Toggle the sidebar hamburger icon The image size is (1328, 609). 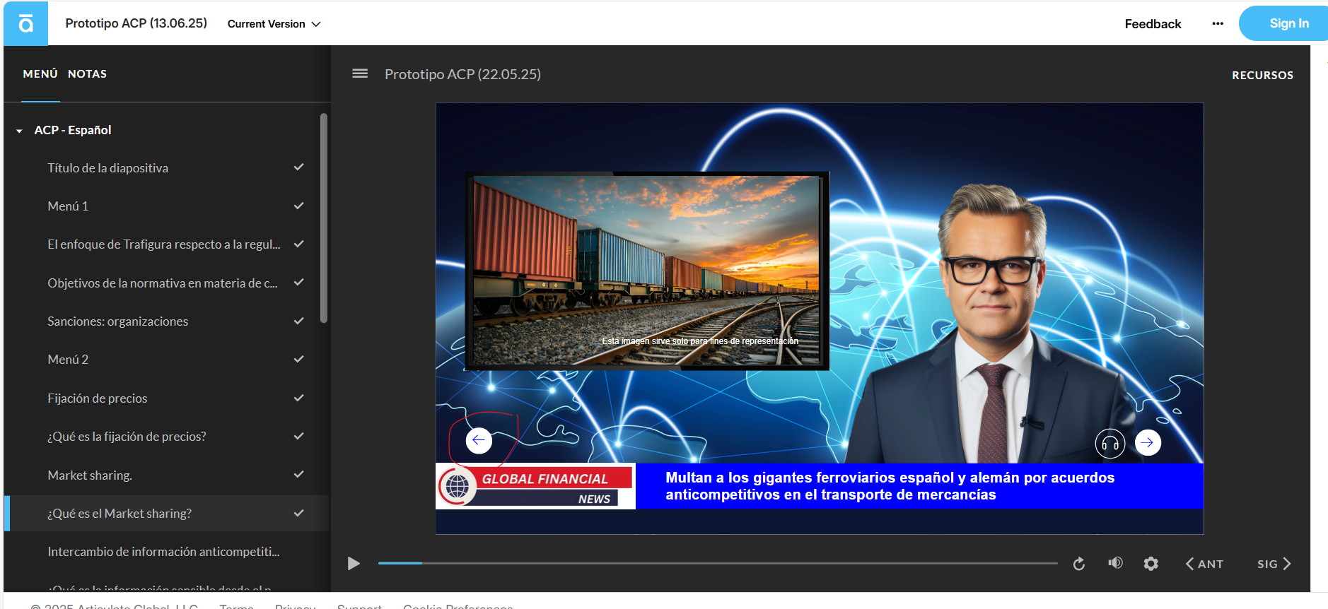click(x=360, y=73)
